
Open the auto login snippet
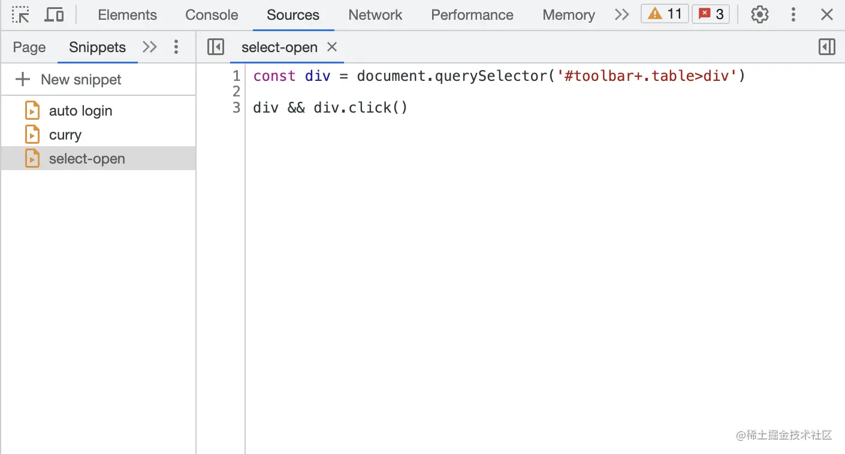(80, 111)
